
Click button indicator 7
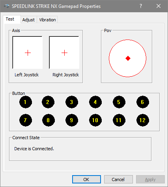coord(26,120)
